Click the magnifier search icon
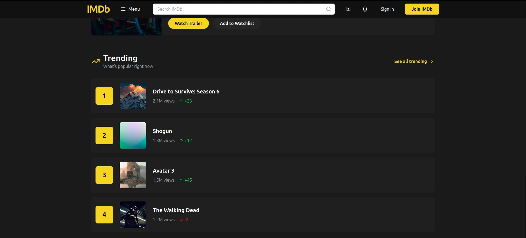This screenshot has width=526, height=238. pos(328,9)
